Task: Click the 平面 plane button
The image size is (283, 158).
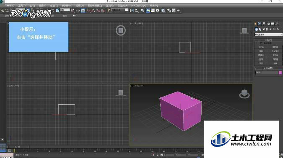Action: coord(275,63)
